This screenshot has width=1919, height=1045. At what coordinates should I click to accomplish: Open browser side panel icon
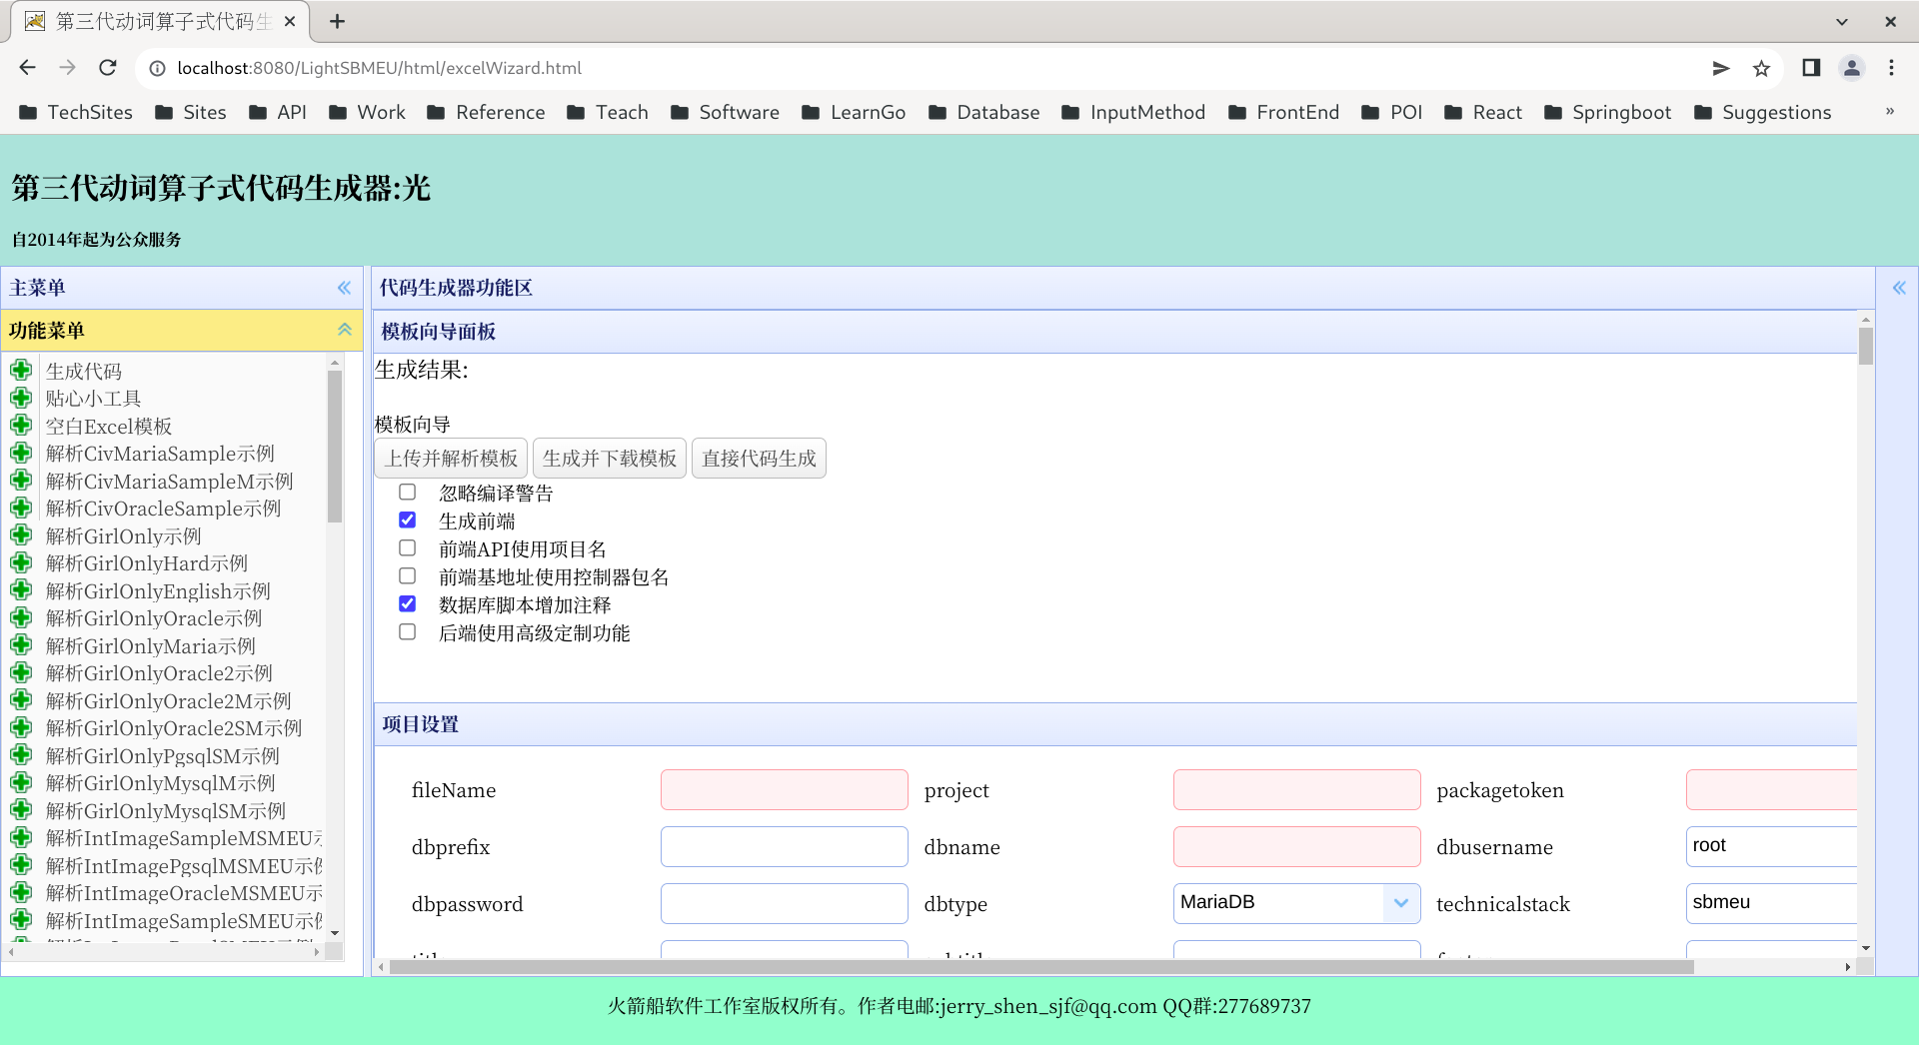[x=1811, y=68]
